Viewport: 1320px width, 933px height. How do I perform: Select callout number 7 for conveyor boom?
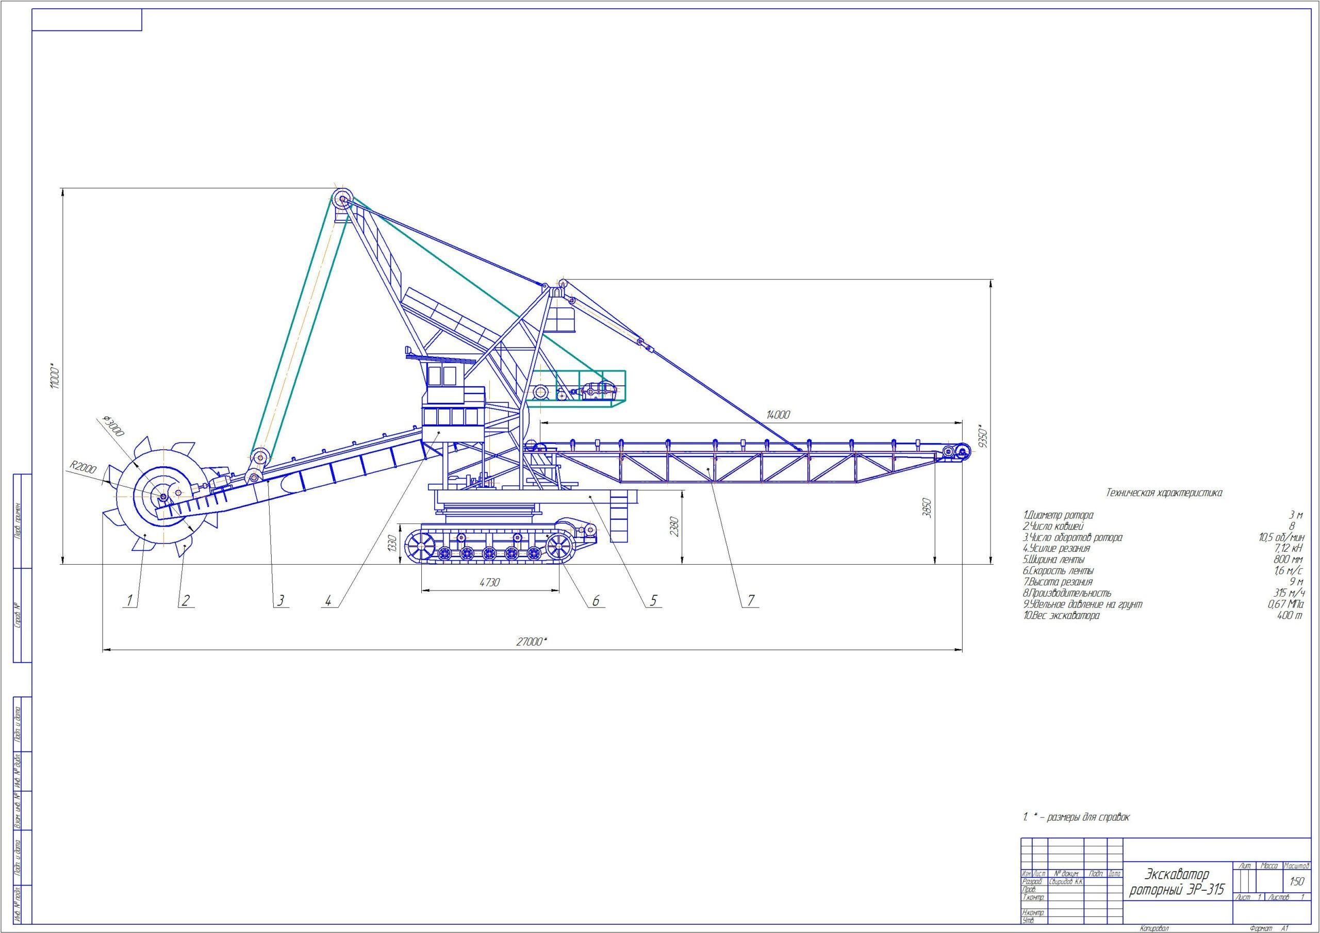(x=751, y=601)
